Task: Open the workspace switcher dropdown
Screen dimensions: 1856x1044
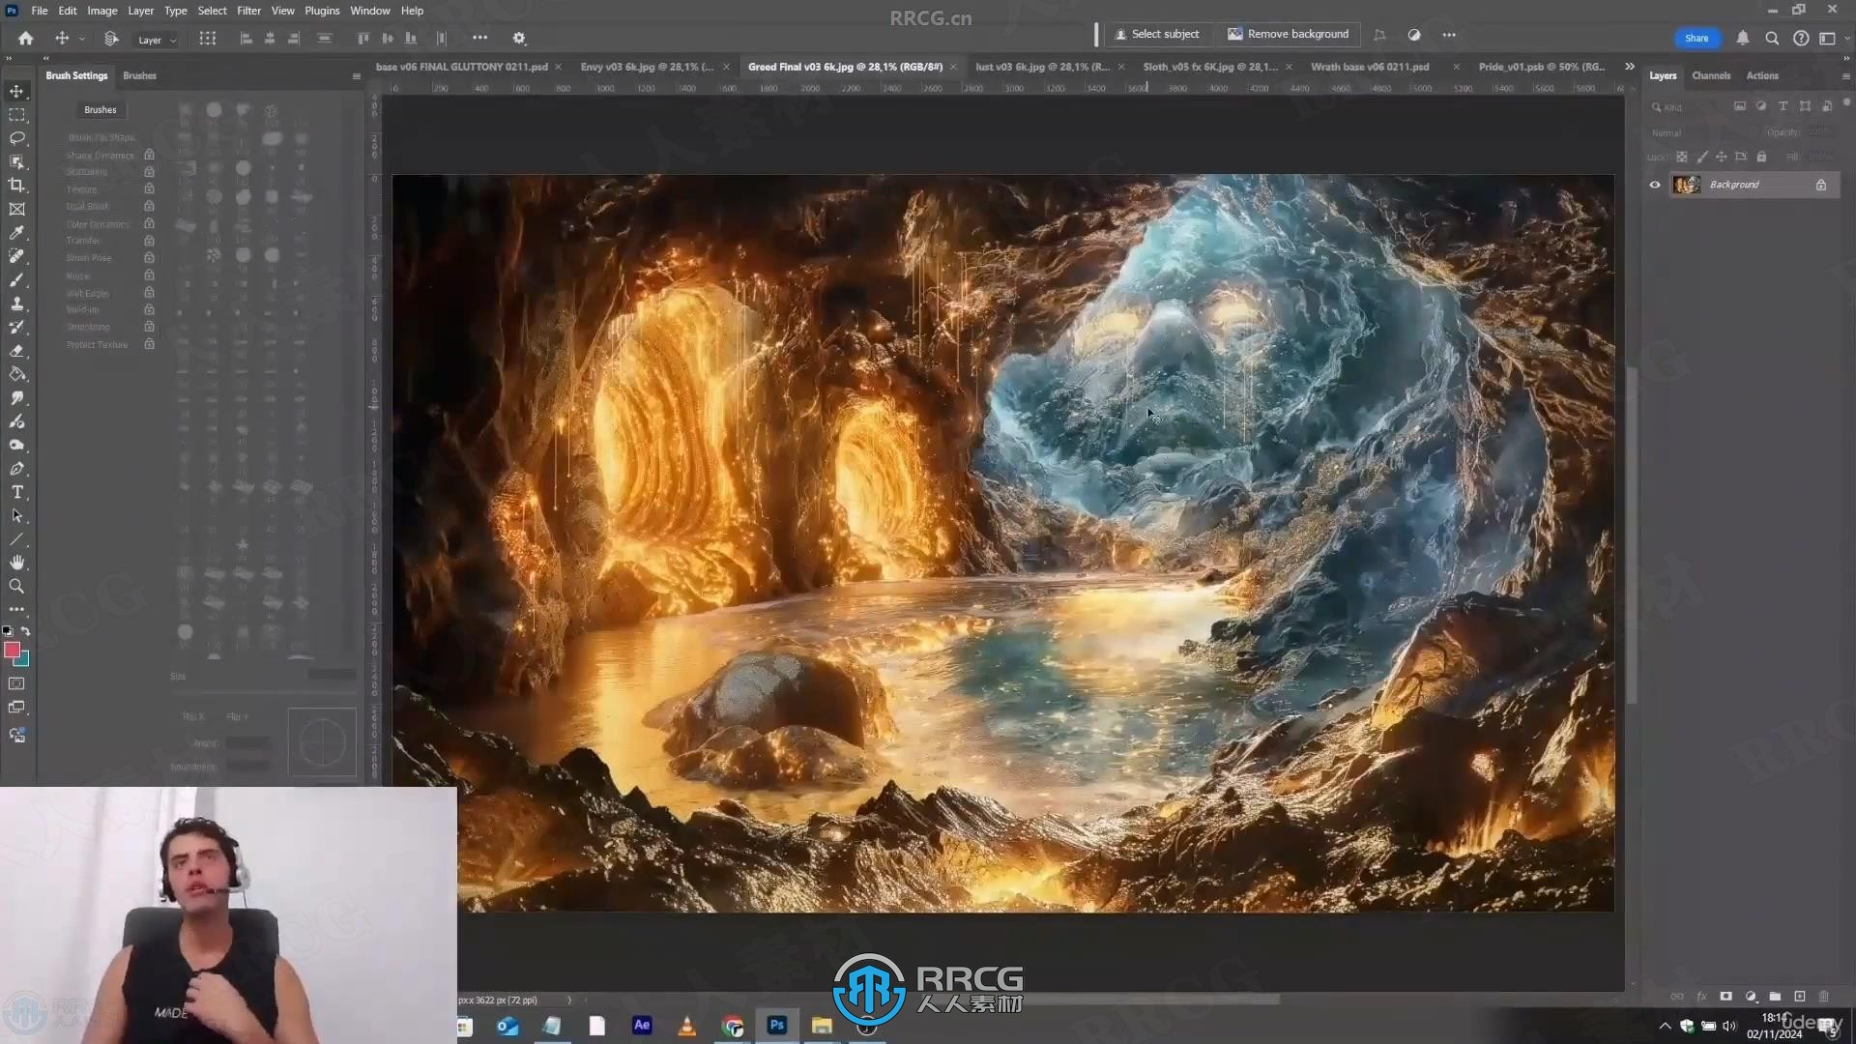Action: tap(1831, 38)
